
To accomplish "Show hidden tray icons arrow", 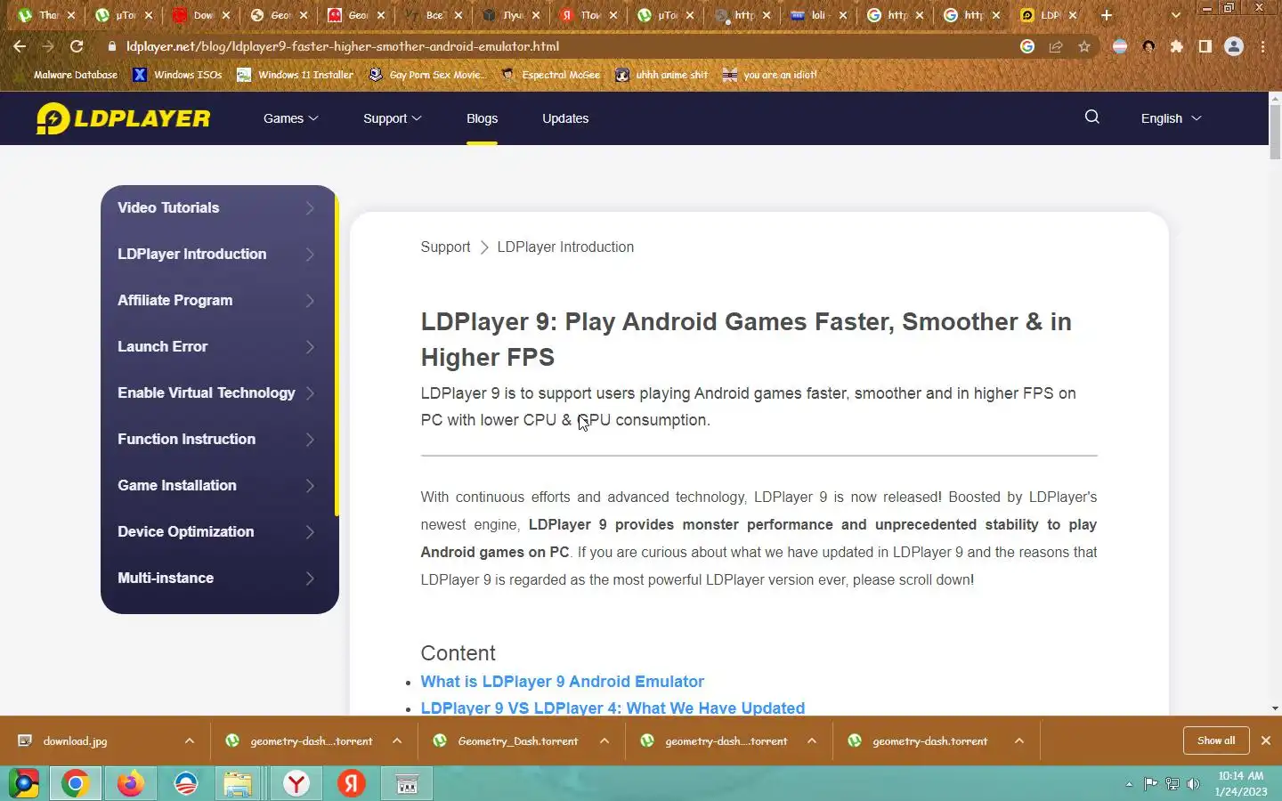I will tap(1129, 784).
